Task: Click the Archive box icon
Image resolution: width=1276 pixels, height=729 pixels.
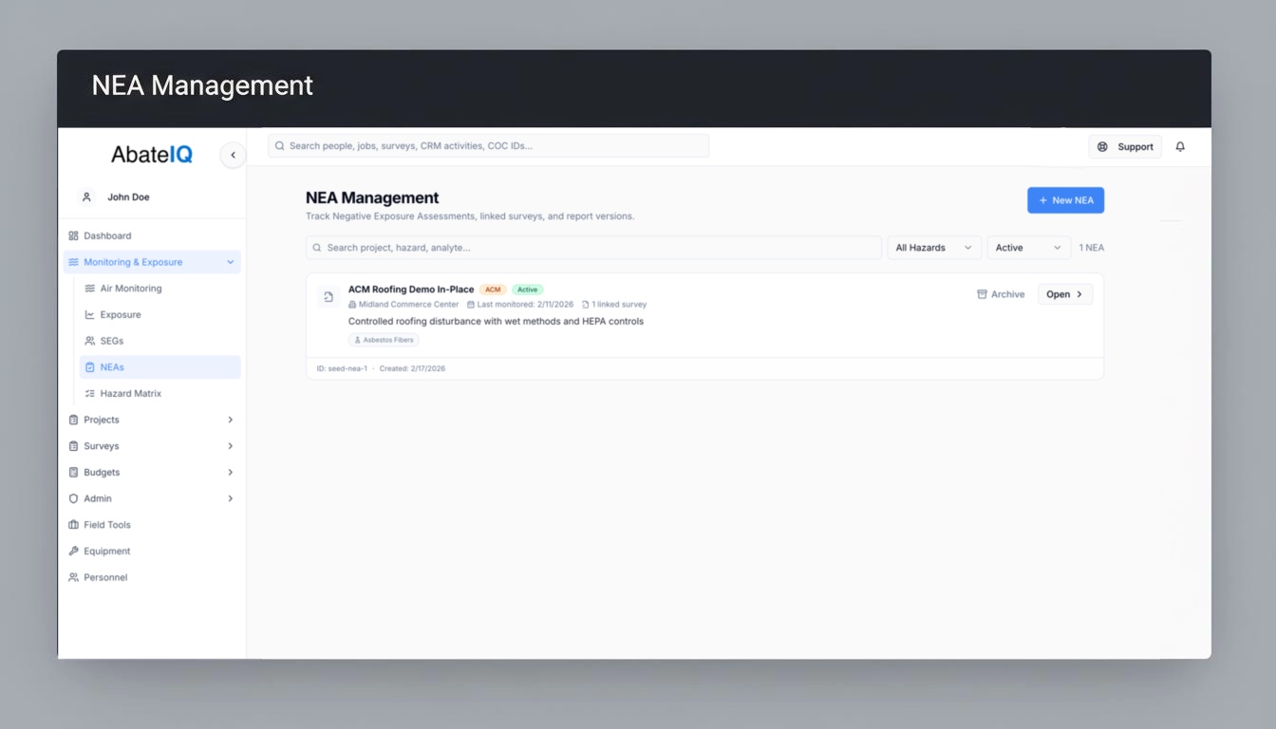Action: click(x=982, y=294)
